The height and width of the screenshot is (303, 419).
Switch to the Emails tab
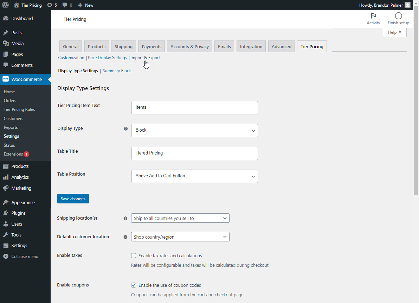coord(225,46)
